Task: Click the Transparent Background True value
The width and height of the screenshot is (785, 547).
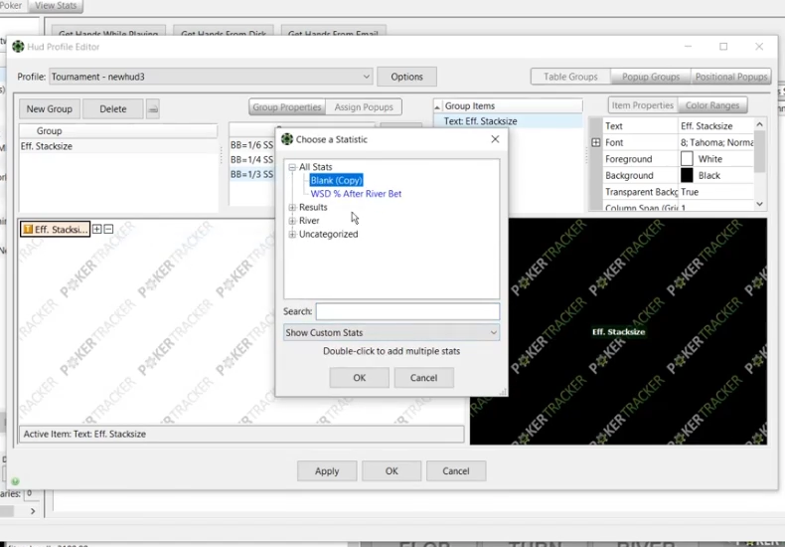Action: pos(715,192)
